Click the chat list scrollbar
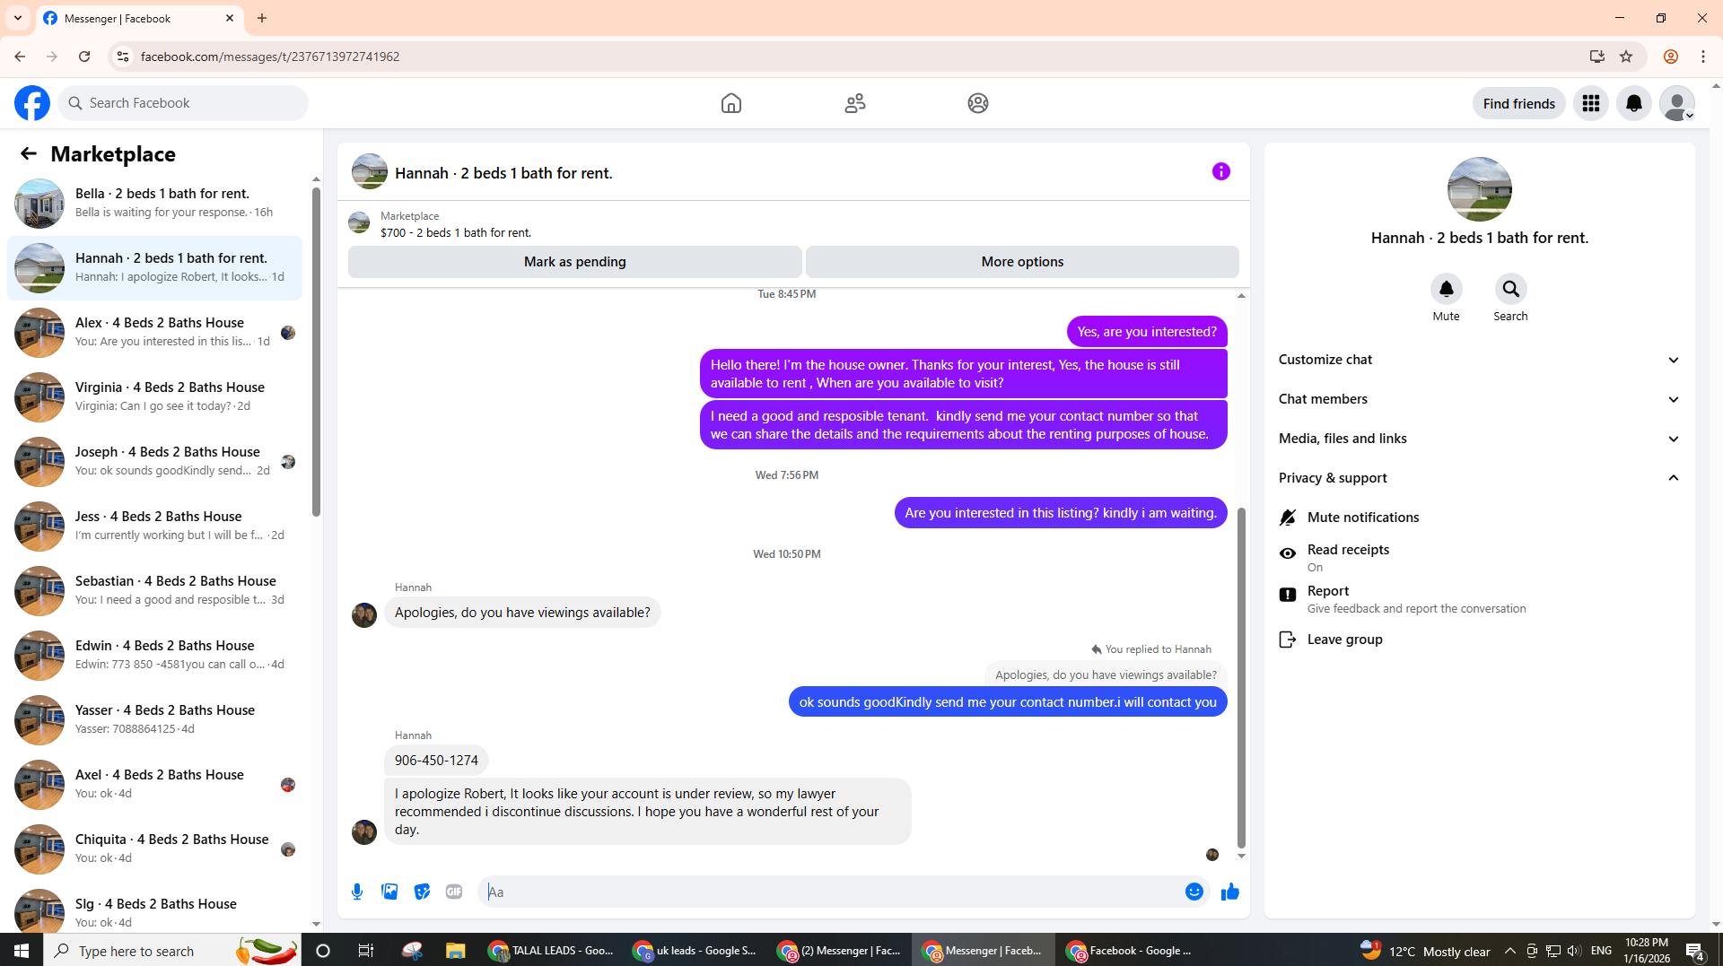 [316, 352]
